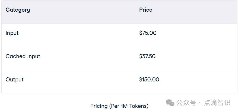238x112 pixels.
Task: Click the word Pricing in caption
Action: 99,106
